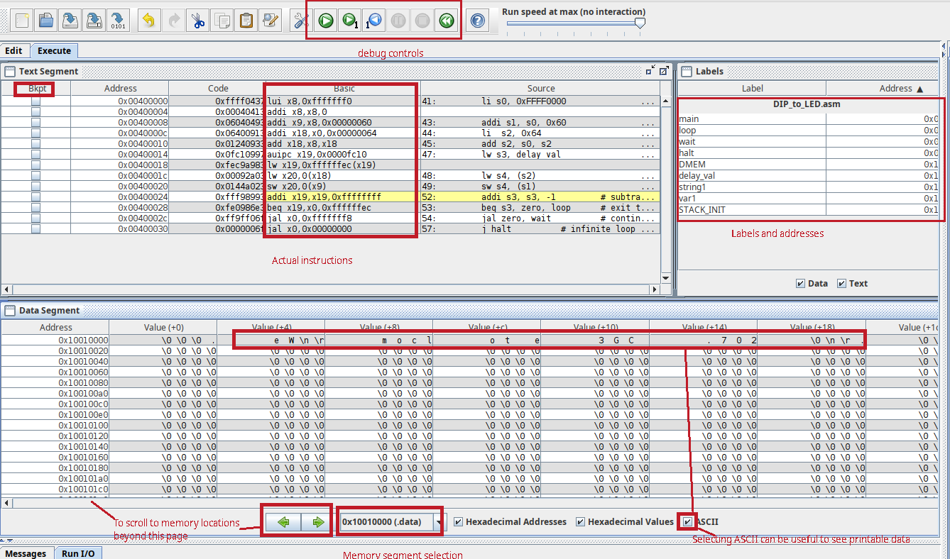This screenshot has width=950, height=559.
Task: Click the Assemble program wrench icon
Action: pyautogui.click(x=300, y=21)
